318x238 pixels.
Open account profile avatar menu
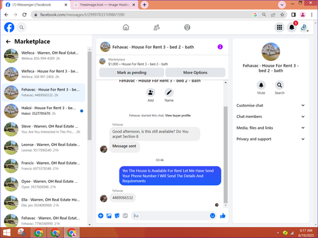[x=304, y=27]
